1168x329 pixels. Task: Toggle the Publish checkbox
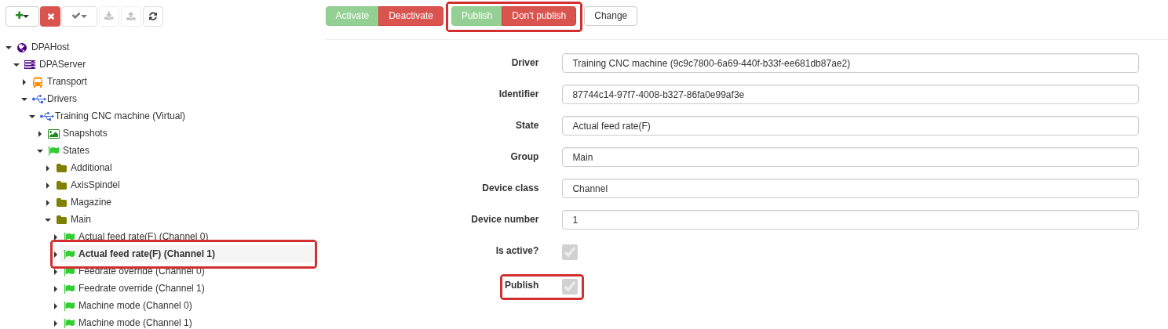pyautogui.click(x=570, y=287)
